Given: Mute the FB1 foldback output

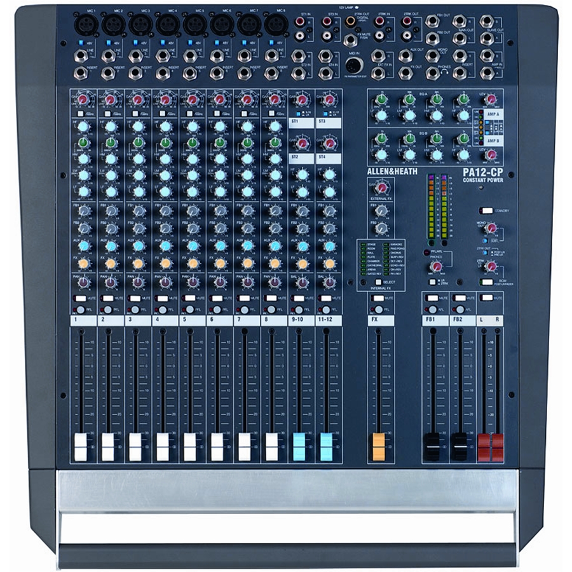Looking at the screenshot, I should [433, 298].
